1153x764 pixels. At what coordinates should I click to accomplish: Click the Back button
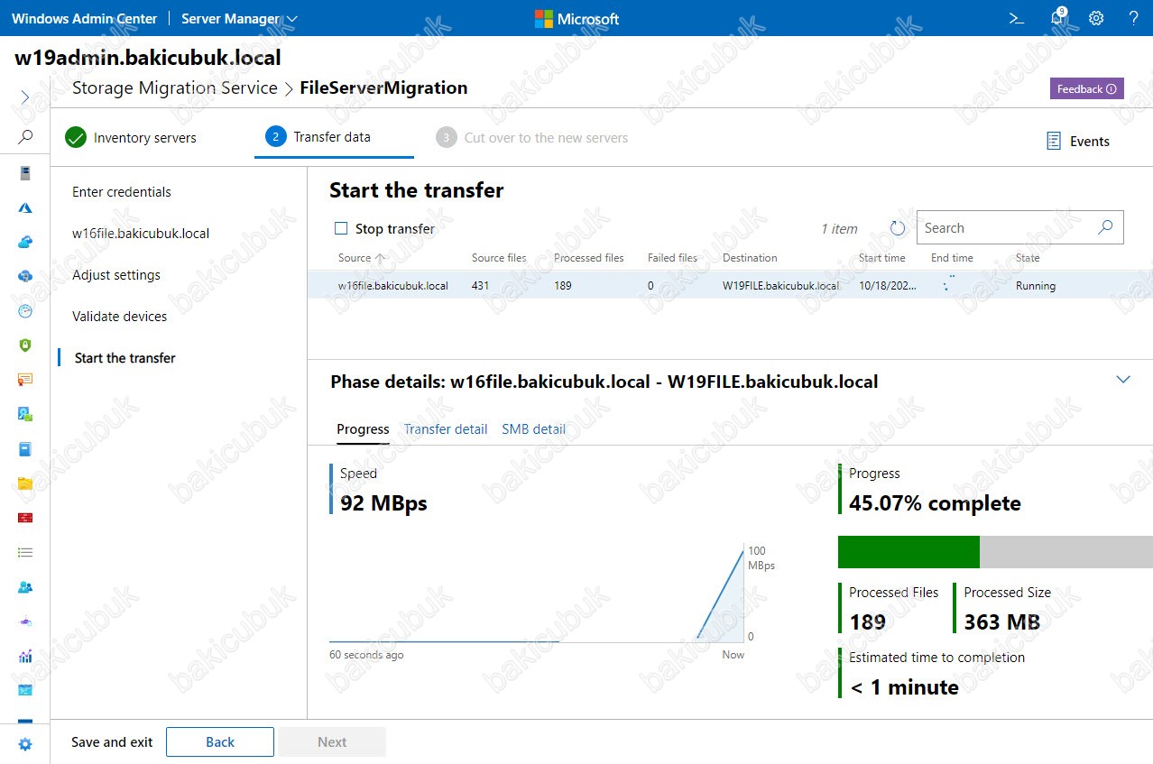coord(220,741)
